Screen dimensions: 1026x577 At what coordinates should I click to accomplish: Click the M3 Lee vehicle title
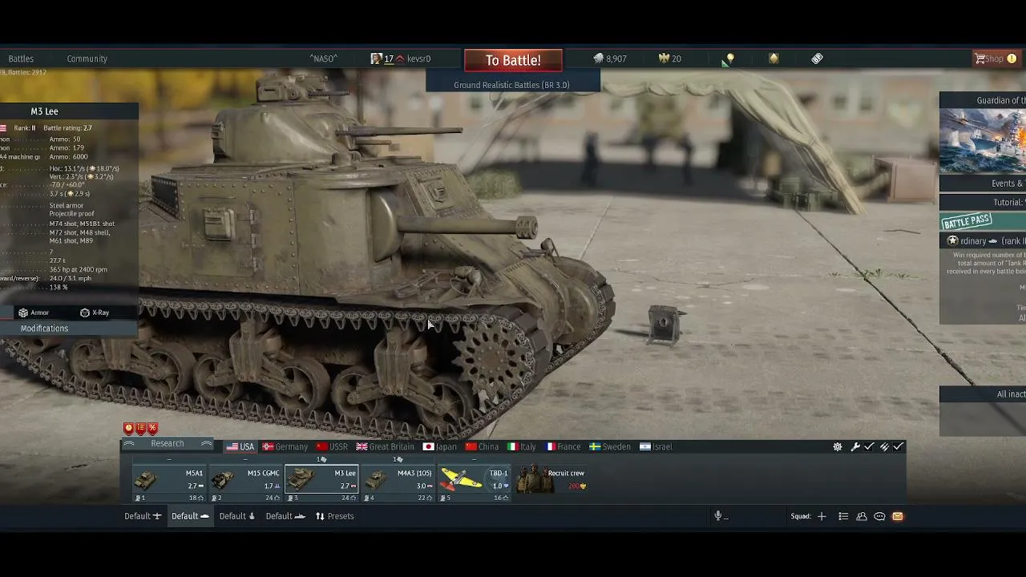(45, 111)
